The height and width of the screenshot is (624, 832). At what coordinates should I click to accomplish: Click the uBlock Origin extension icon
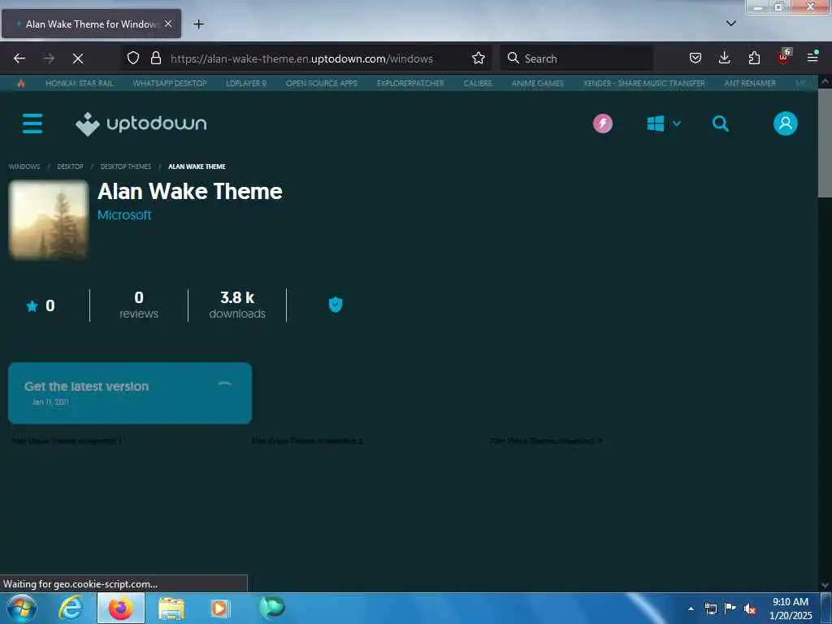[x=784, y=58]
